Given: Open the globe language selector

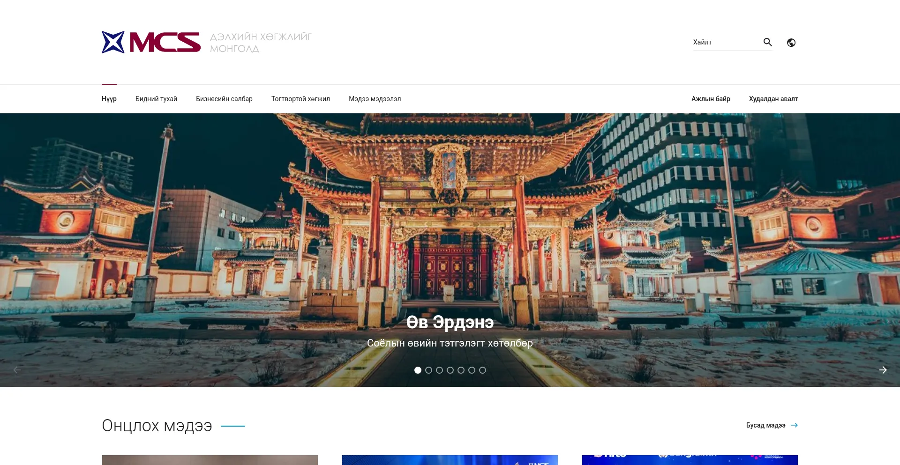Looking at the screenshot, I should click(791, 43).
